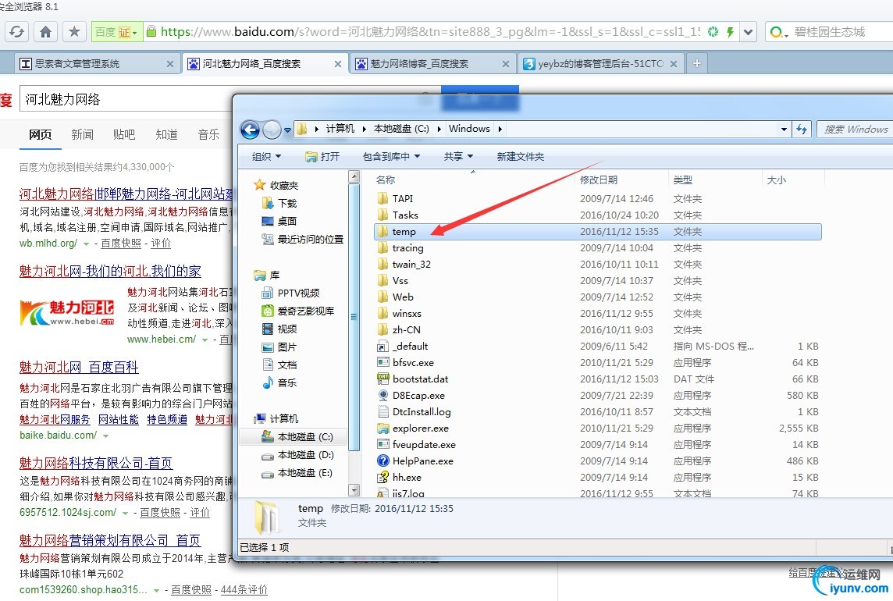Open 百度证 certificate badge dropdown
The image size is (893, 601).
point(116,32)
